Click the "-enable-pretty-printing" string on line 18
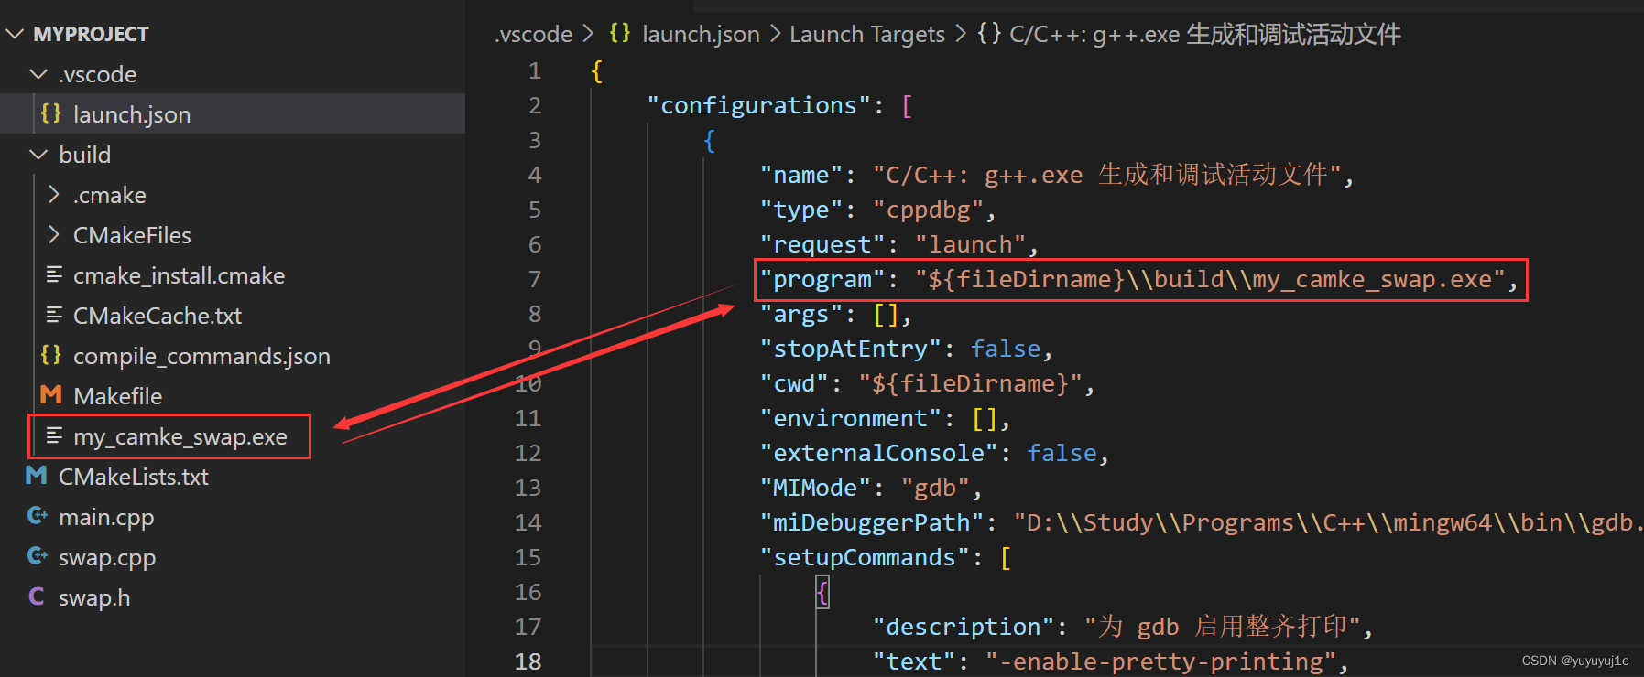Screen dimensions: 1644x677 [x=1160, y=661]
